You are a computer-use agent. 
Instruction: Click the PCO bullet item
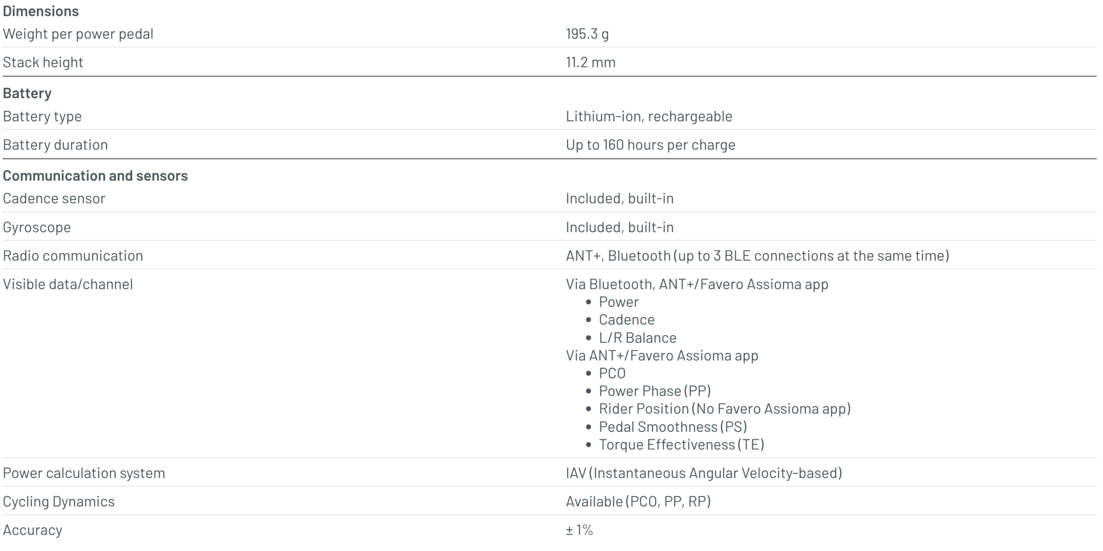[612, 373]
